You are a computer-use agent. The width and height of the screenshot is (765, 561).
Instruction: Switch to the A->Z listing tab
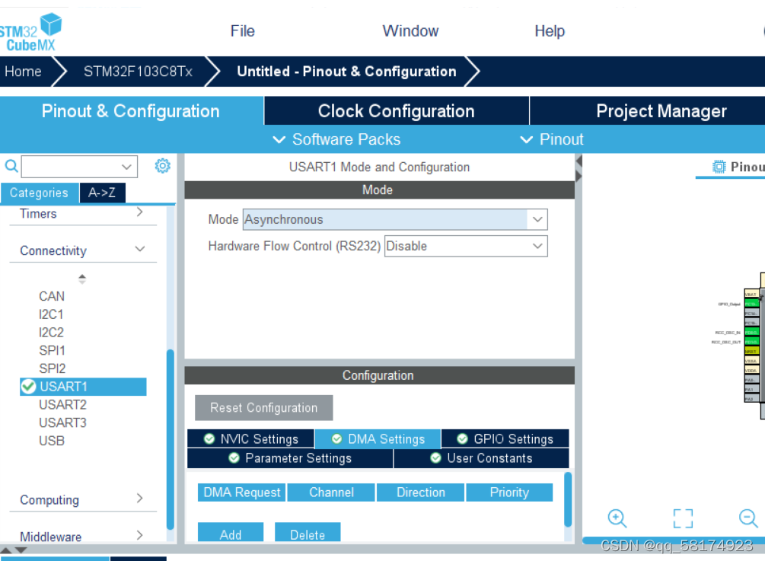[102, 193]
